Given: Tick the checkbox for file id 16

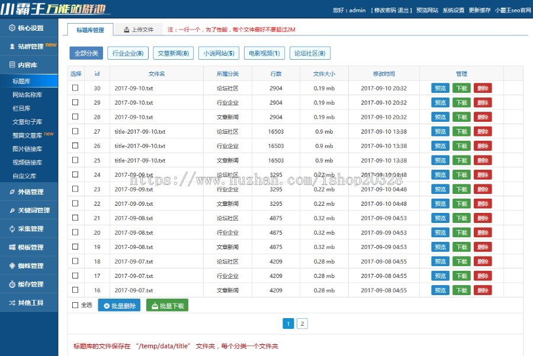Looking at the screenshot, I should [75, 290].
